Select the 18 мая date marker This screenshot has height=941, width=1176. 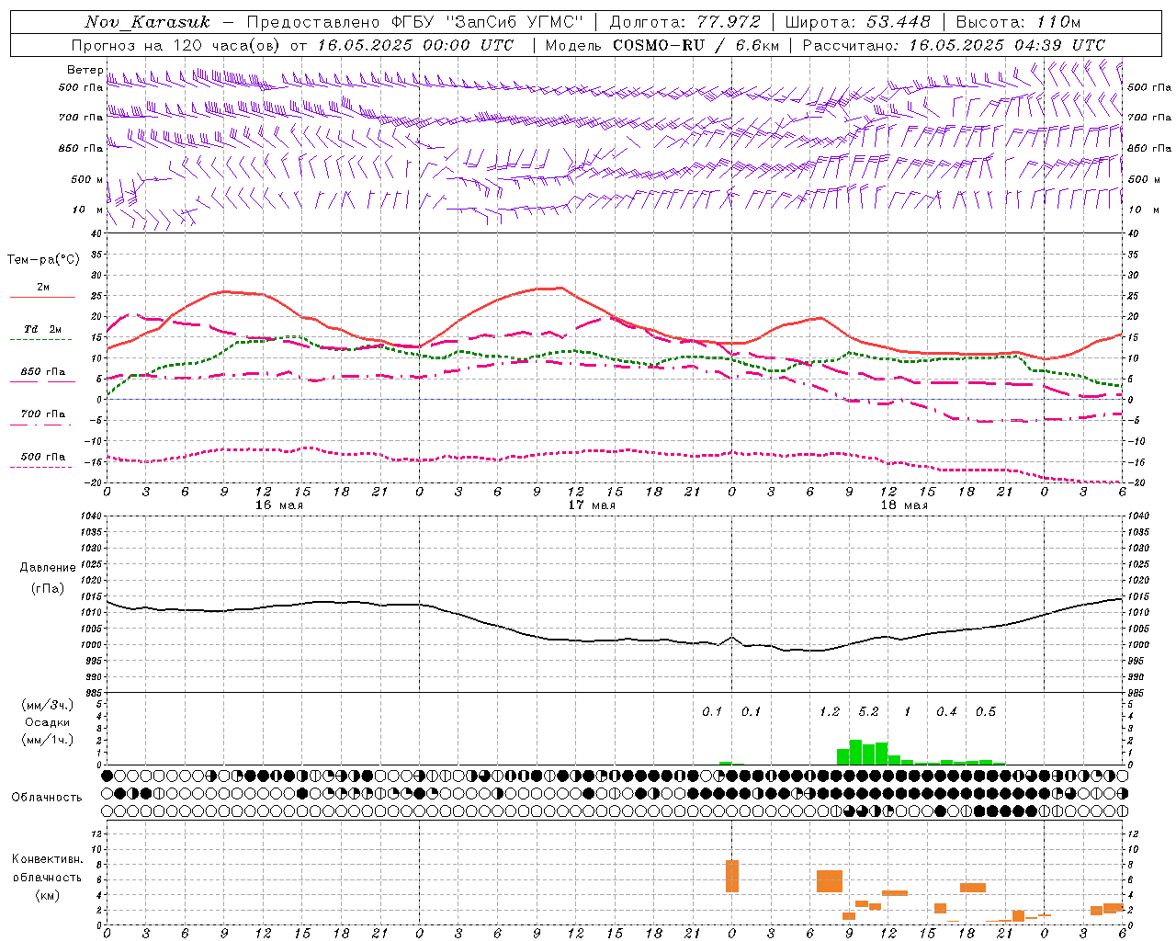click(x=903, y=505)
